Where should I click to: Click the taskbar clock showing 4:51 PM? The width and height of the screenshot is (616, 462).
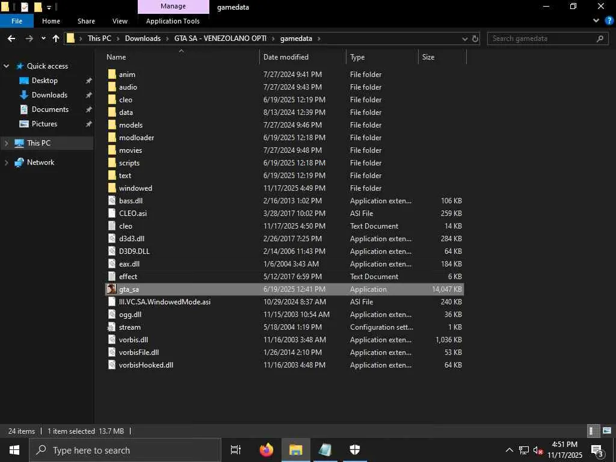564,450
